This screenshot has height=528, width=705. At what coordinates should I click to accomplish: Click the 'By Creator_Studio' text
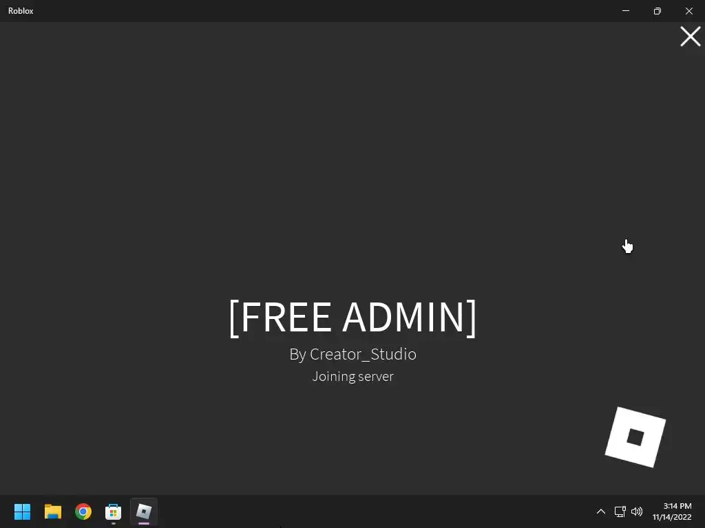point(353,354)
